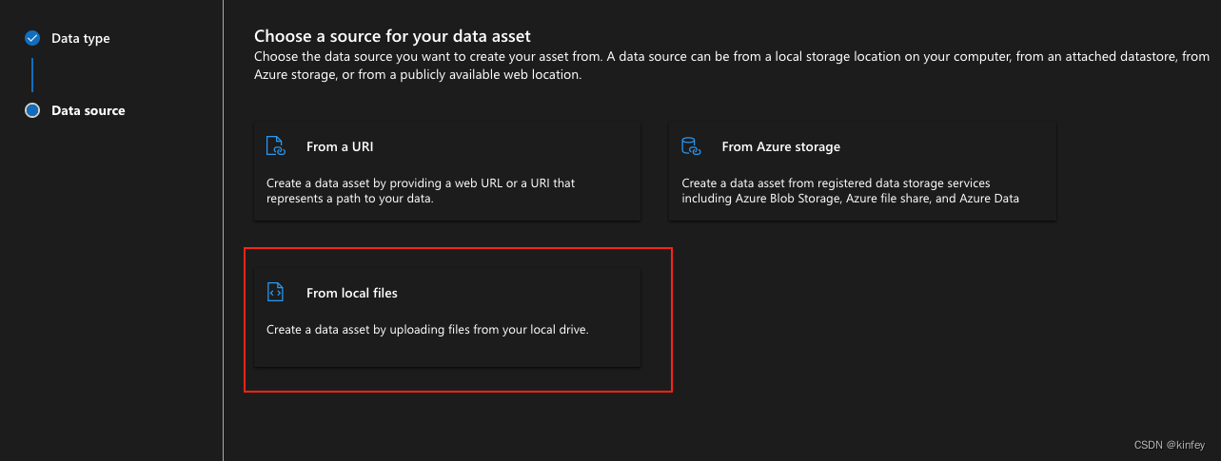This screenshot has width=1221, height=461.
Task: Click the From local files code-file icon
Action: (x=275, y=293)
